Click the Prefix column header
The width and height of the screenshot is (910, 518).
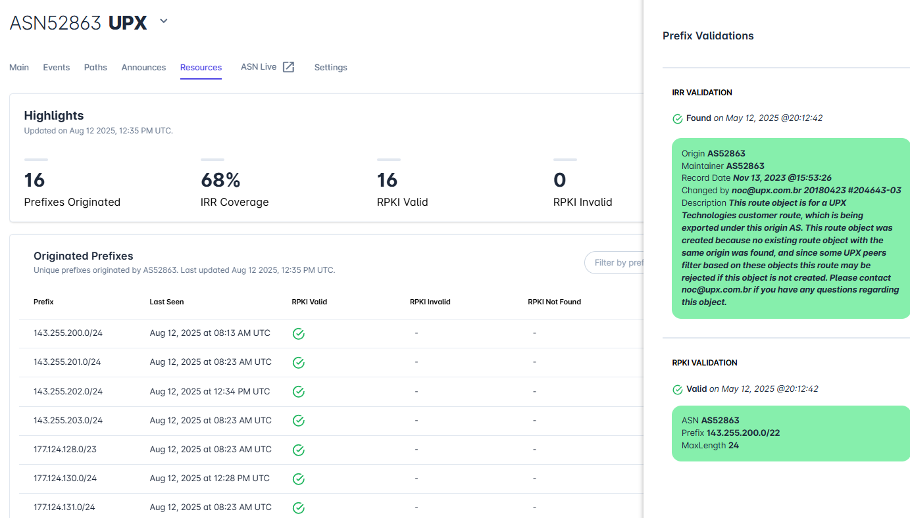(x=43, y=302)
